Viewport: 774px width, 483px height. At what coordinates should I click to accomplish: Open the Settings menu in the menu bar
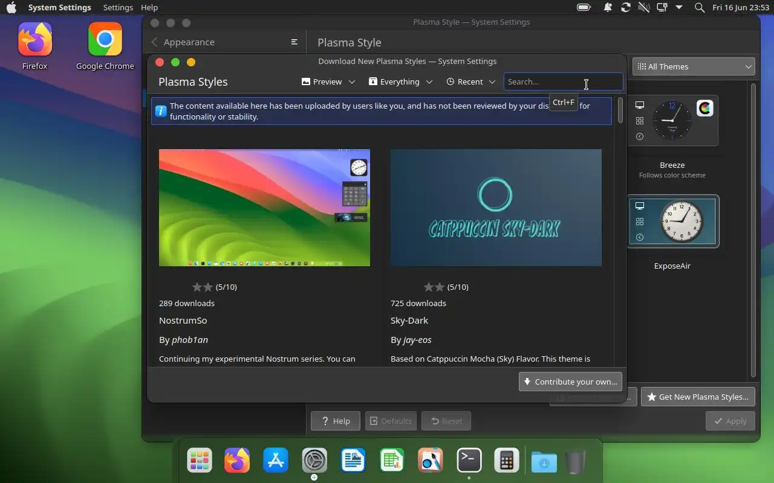click(x=118, y=7)
